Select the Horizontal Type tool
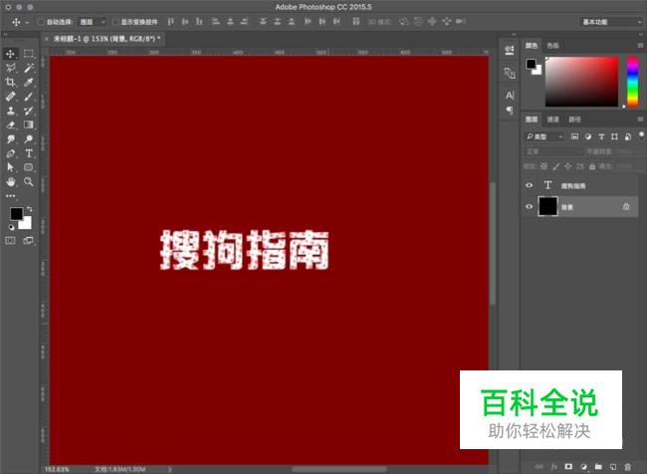 29,153
